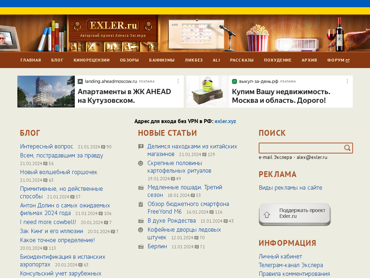370x278 pixels.
Task: Open post Всем, пострадавшим за правду
Action: click(61, 156)
